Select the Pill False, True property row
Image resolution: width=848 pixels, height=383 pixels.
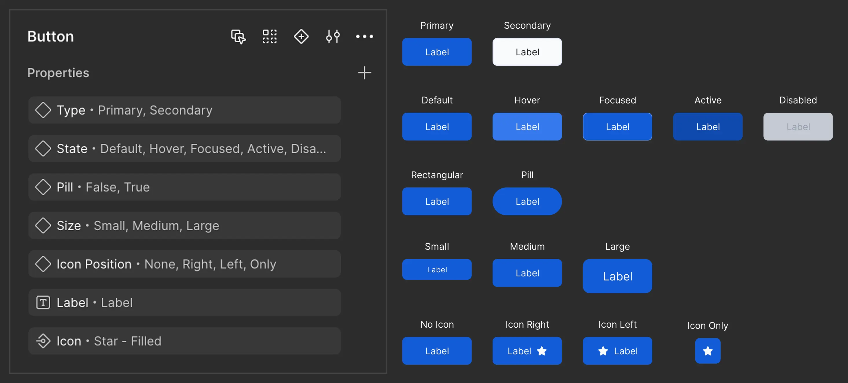[184, 187]
